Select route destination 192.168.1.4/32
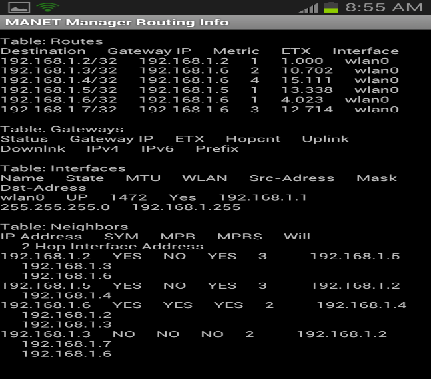The width and height of the screenshot is (431, 379). click(x=59, y=80)
